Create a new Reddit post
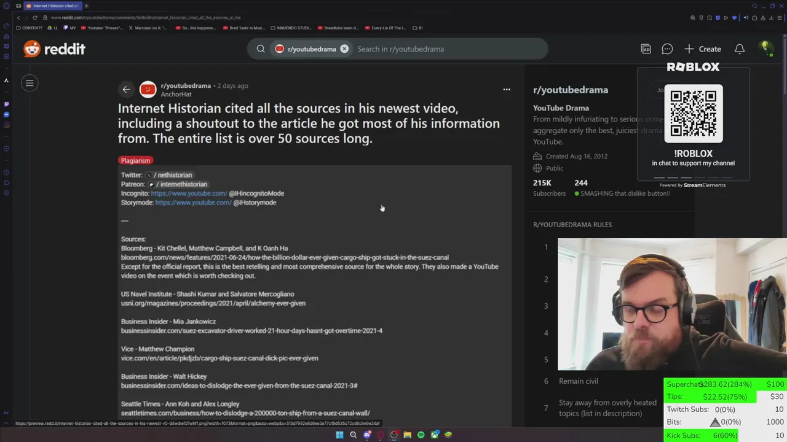 (703, 48)
